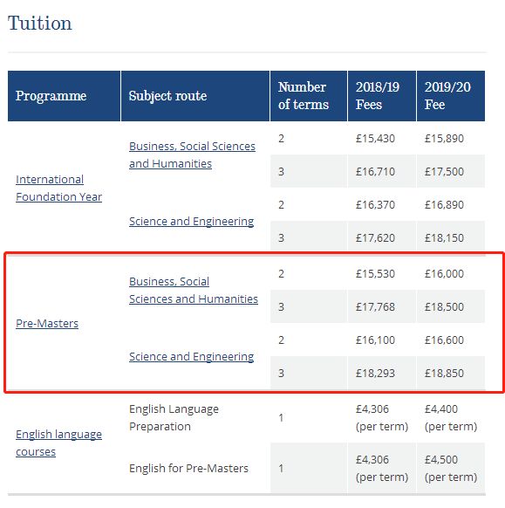505x508 pixels.
Task: Click the Programme column header
Action: click(x=64, y=96)
